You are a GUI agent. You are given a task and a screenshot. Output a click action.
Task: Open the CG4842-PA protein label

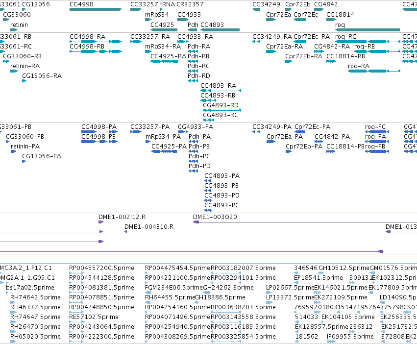point(332,137)
